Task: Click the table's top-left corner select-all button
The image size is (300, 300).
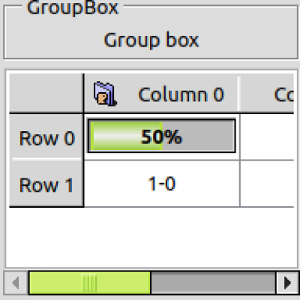Action: 46,94
